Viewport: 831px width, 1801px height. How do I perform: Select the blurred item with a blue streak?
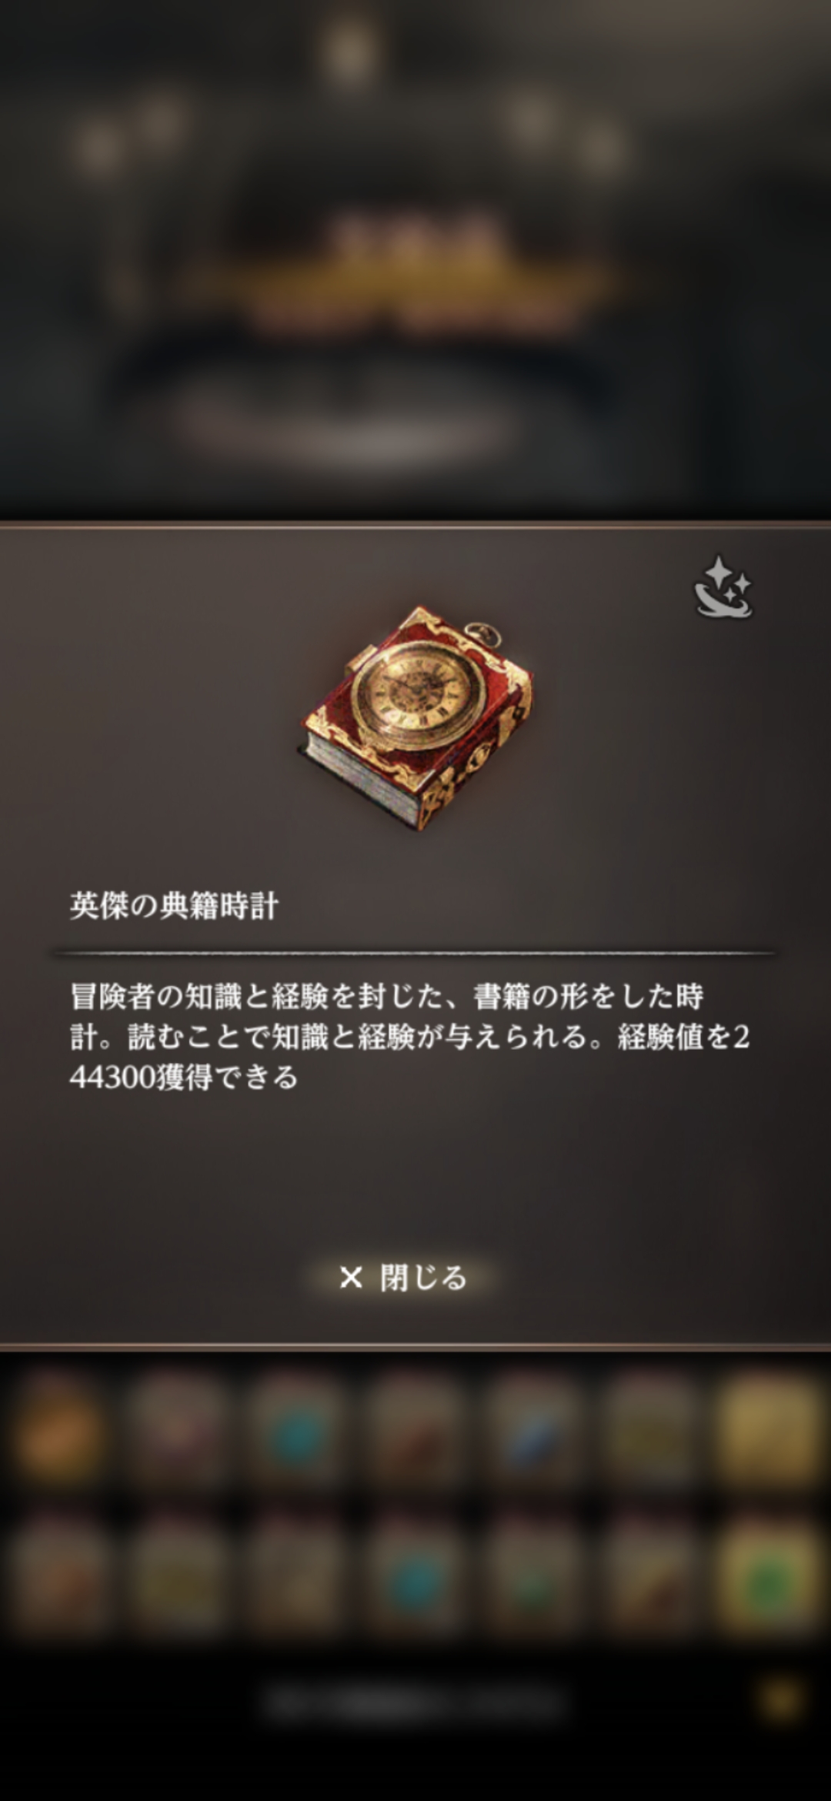coord(531,1432)
